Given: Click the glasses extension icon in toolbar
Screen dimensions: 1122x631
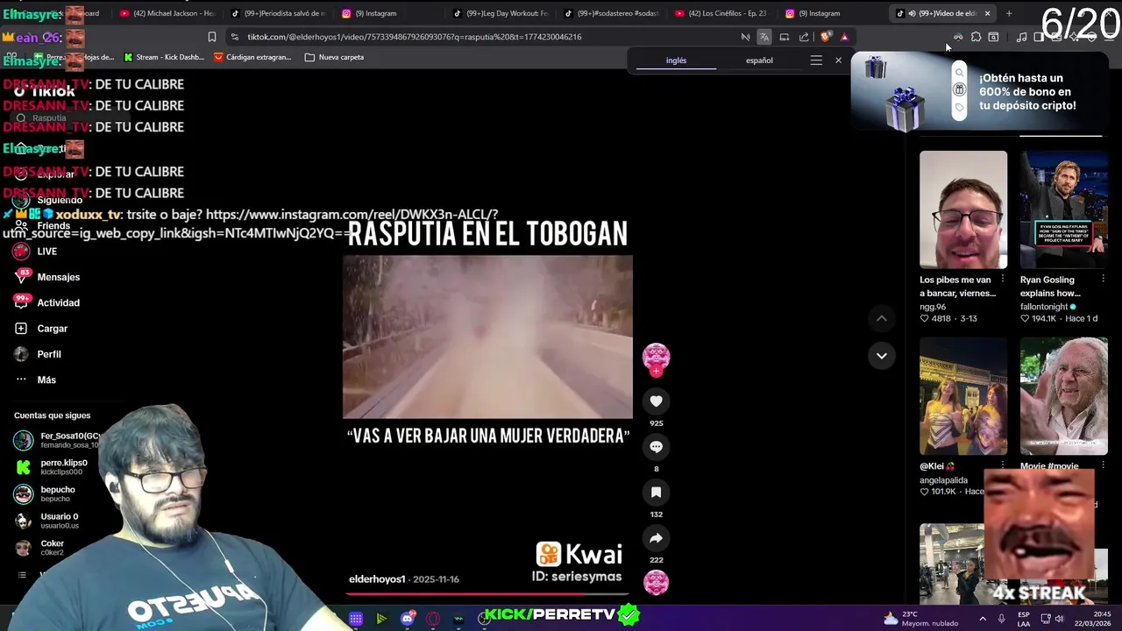Looking at the screenshot, I should coord(957,37).
